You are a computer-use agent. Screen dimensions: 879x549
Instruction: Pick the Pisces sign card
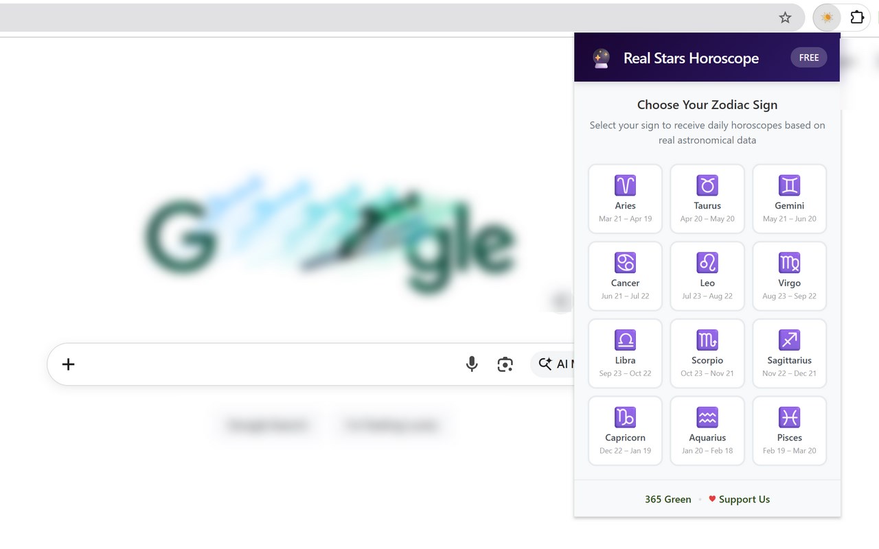[x=790, y=431]
